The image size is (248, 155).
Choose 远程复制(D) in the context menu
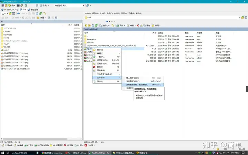coord(107,60)
